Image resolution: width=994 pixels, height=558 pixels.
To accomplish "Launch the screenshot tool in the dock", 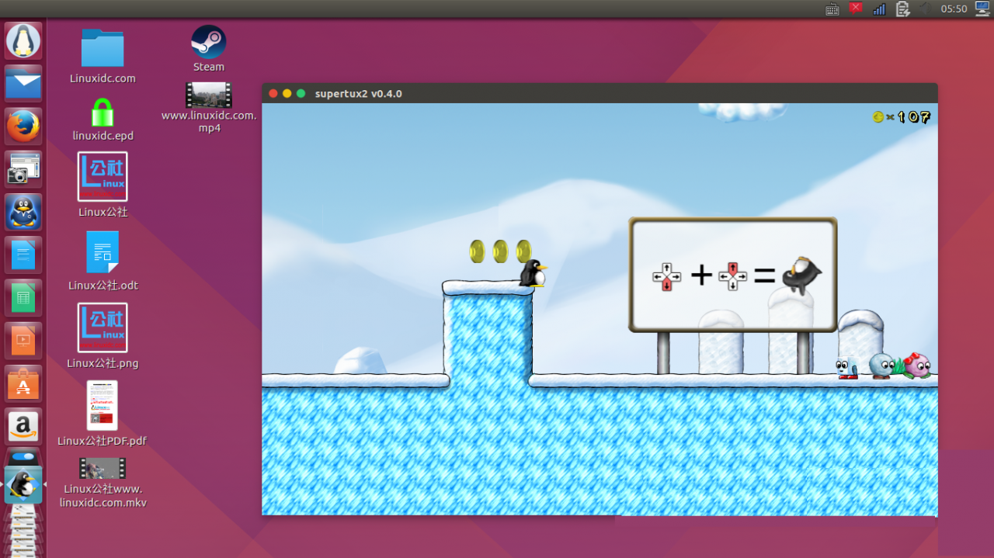I will [x=23, y=168].
